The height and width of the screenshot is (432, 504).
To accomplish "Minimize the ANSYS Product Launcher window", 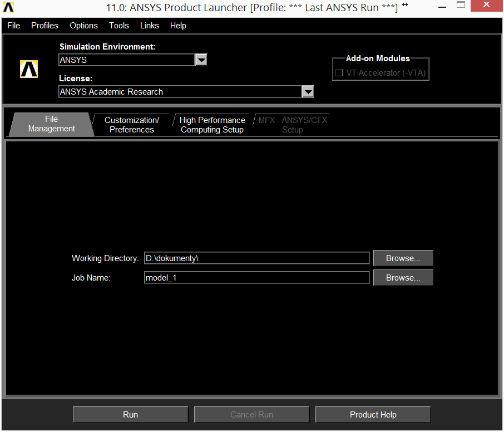I will point(442,7).
